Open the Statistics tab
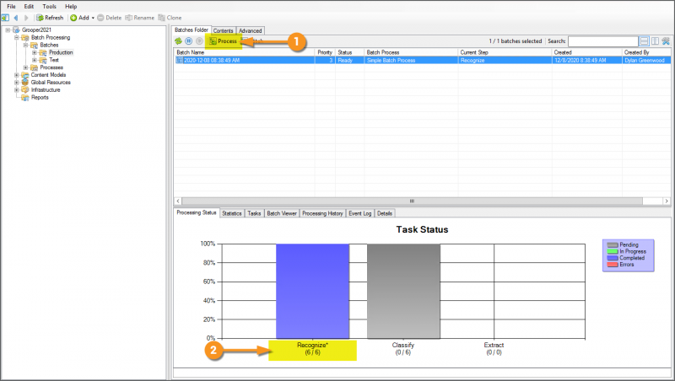675x381 pixels. click(231, 213)
